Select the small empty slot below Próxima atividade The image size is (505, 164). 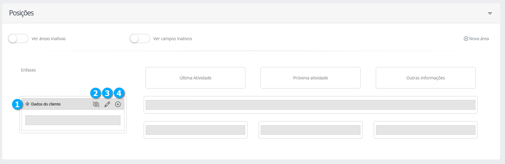tap(310, 130)
